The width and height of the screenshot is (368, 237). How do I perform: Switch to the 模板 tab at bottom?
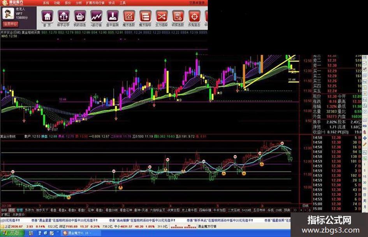[12, 210]
